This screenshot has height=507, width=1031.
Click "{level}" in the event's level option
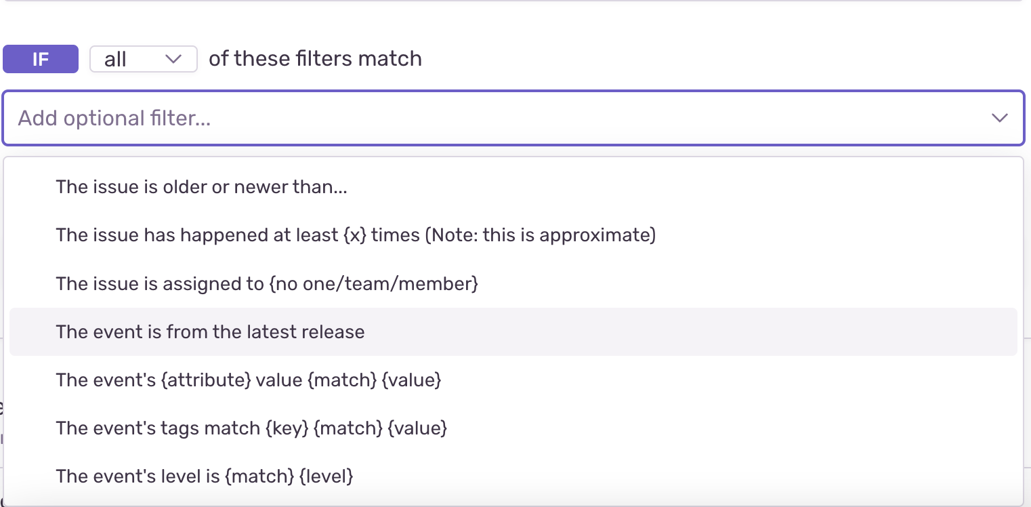coord(326,476)
